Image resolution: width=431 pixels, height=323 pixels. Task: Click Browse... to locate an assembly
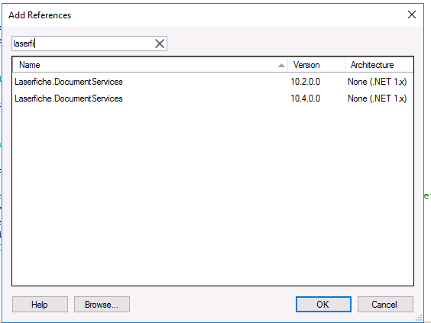(102, 305)
